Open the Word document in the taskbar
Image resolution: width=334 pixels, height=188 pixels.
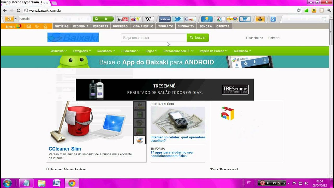click(x=57, y=183)
